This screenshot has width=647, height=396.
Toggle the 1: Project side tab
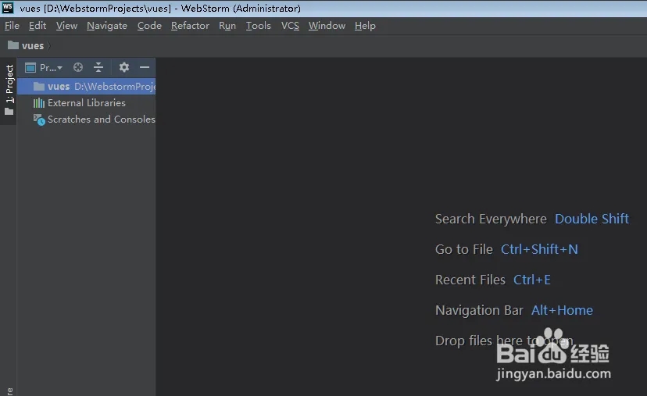[x=9, y=91]
